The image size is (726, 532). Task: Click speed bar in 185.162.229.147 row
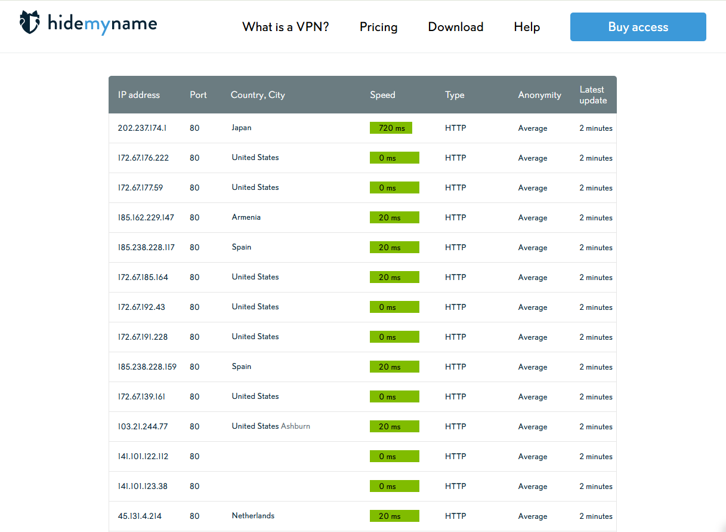click(394, 217)
